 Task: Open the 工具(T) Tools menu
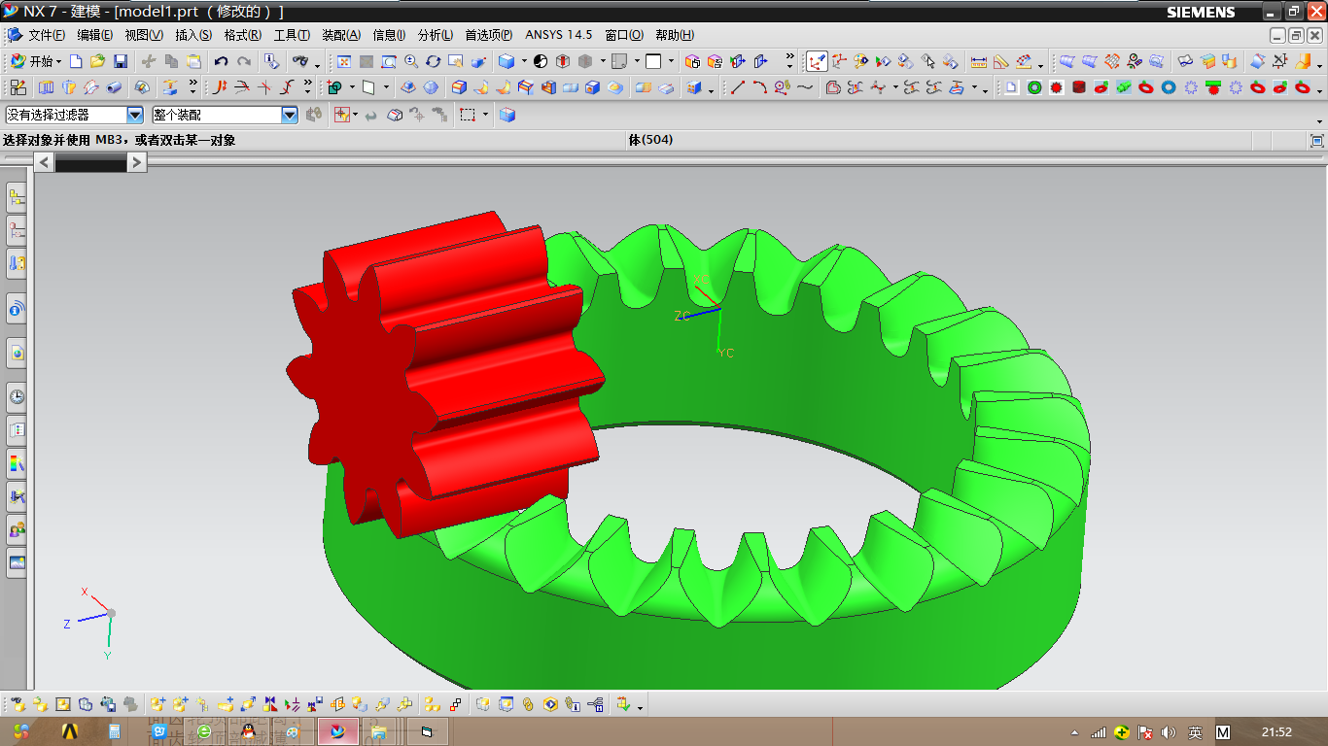coord(292,35)
